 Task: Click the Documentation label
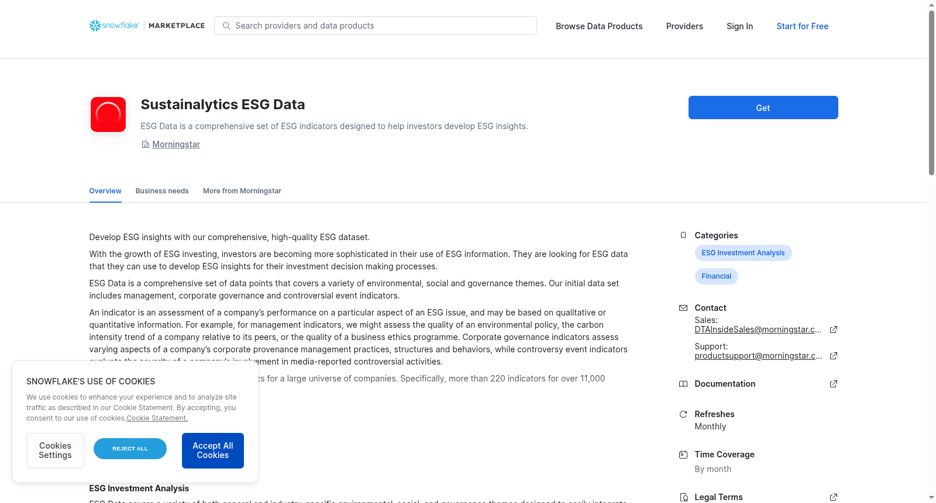click(725, 384)
